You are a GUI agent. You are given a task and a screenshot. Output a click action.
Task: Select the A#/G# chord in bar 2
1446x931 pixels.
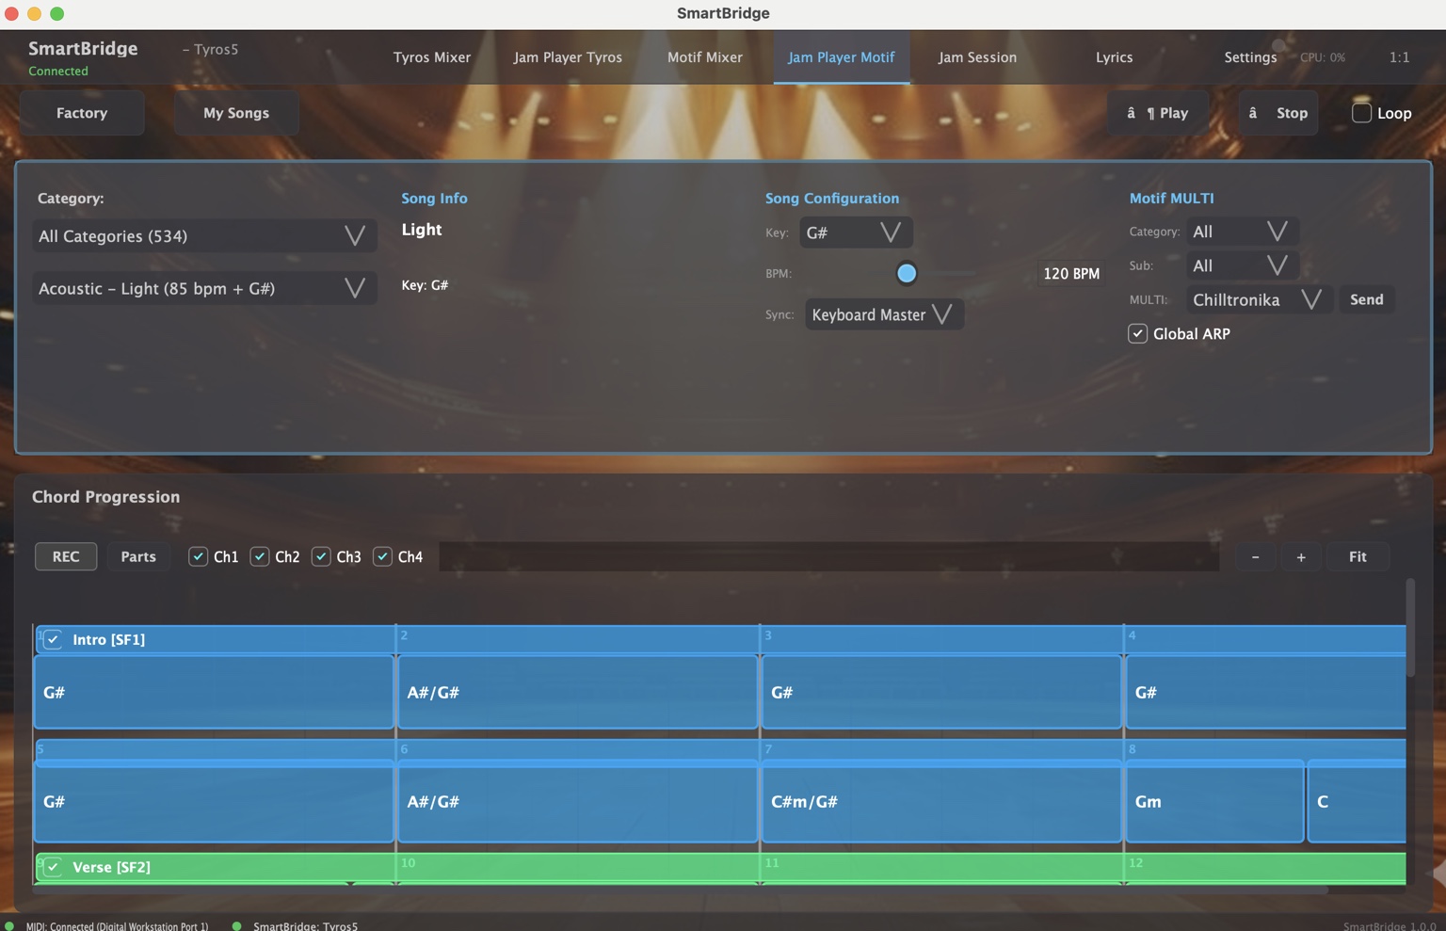[577, 692]
